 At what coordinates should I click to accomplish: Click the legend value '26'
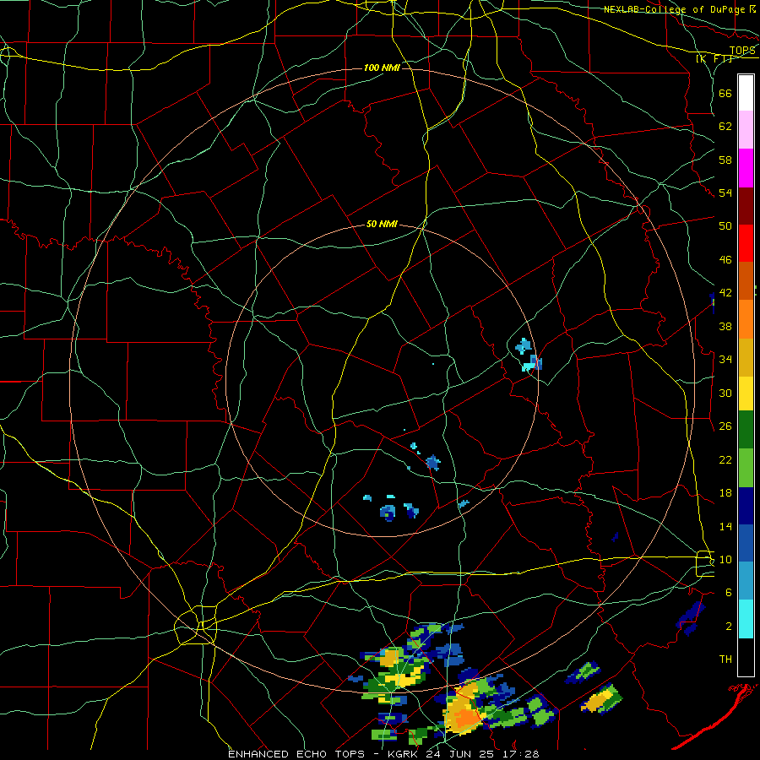pyautogui.click(x=725, y=426)
